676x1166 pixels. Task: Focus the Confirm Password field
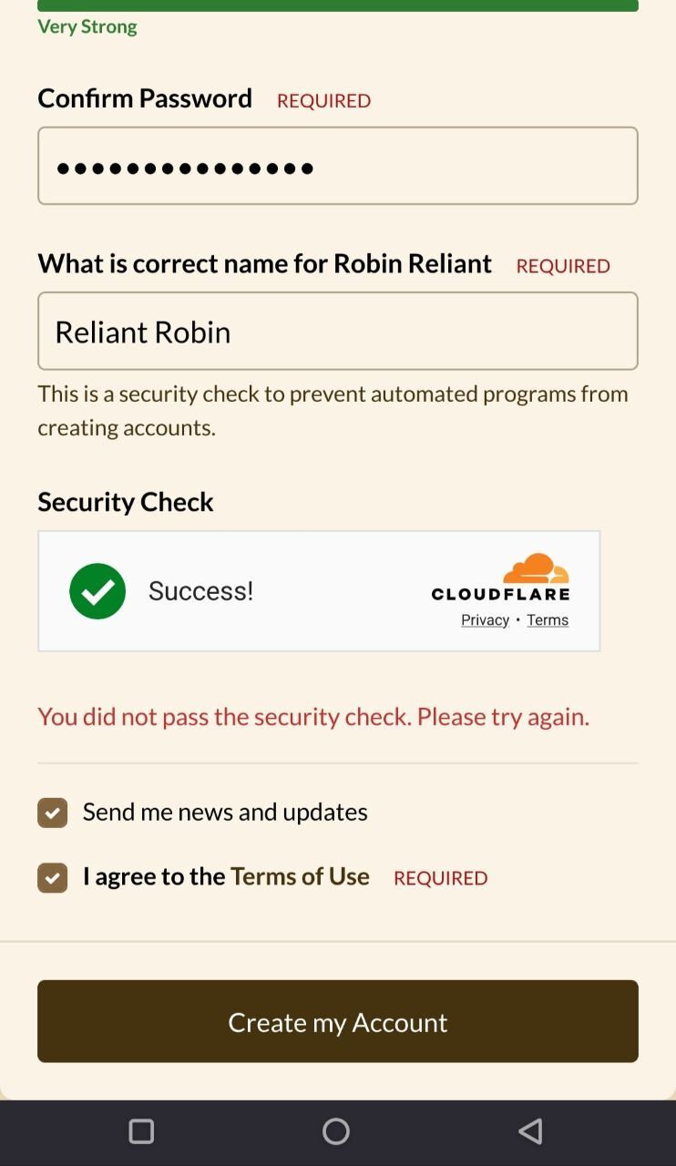tap(338, 166)
